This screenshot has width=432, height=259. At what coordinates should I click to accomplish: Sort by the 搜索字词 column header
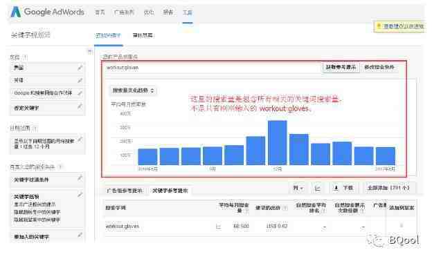(116, 208)
